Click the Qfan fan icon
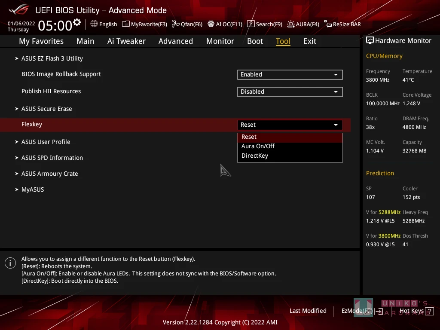Viewport: 440px width, 330px height. [x=175, y=24]
